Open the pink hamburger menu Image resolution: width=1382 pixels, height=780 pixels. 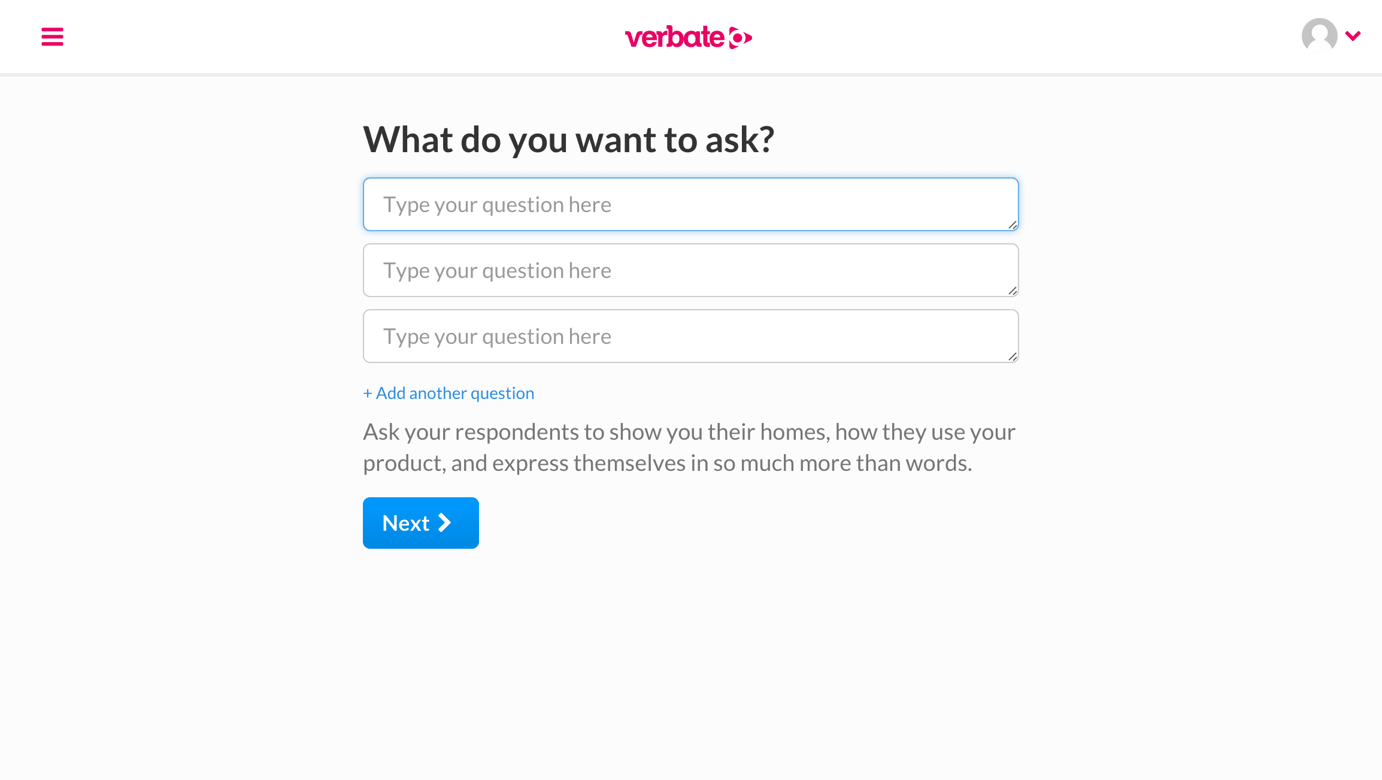pos(52,37)
